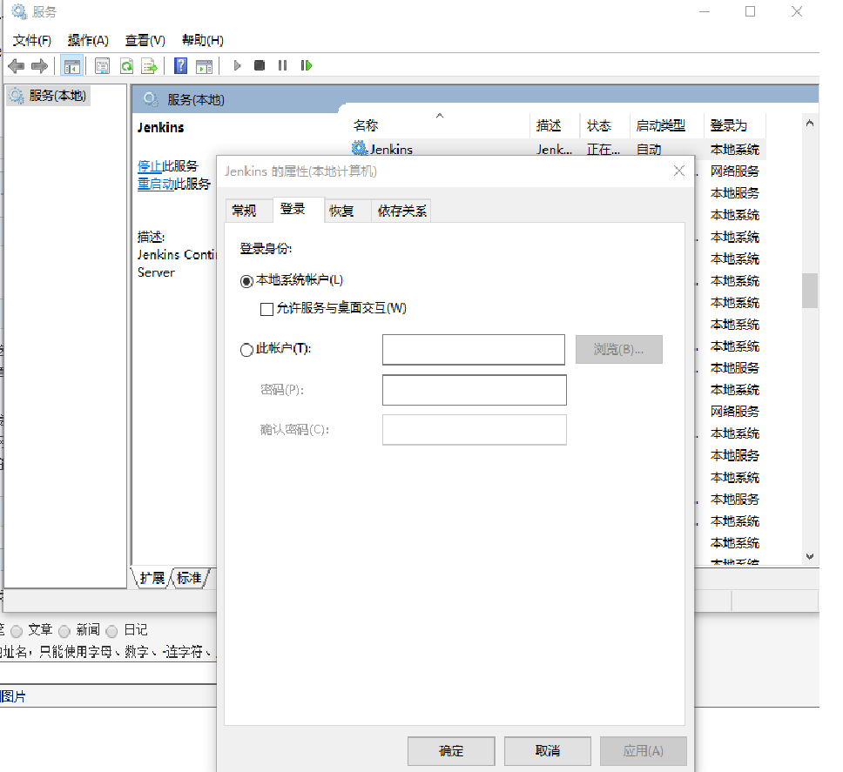Close the Jenkins properties dialog
This screenshot has height=772, width=843.
pos(679,171)
